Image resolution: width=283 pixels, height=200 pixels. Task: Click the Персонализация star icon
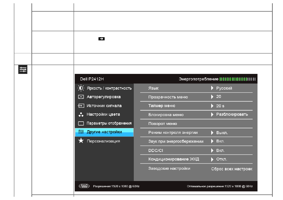81,141
